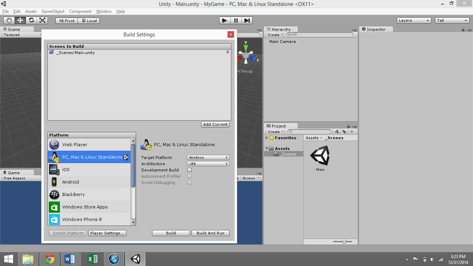The image size is (473, 266).
Task: Click the Build And Run button
Action: pos(210,233)
